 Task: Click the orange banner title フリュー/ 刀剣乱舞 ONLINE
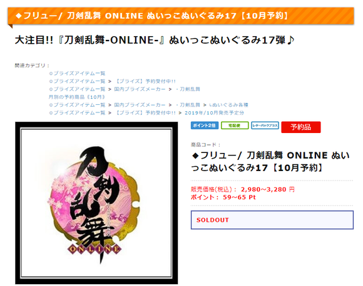[x=152, y=16]
